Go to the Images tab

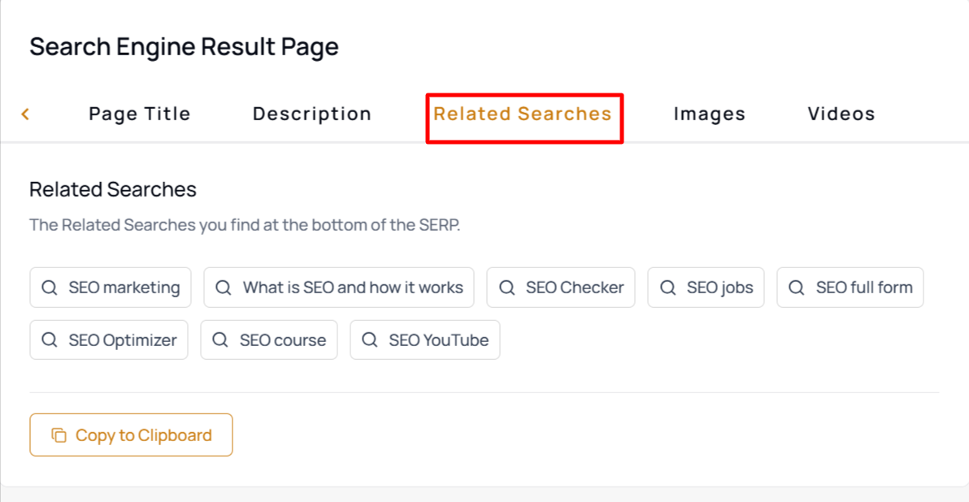(710, 114)
